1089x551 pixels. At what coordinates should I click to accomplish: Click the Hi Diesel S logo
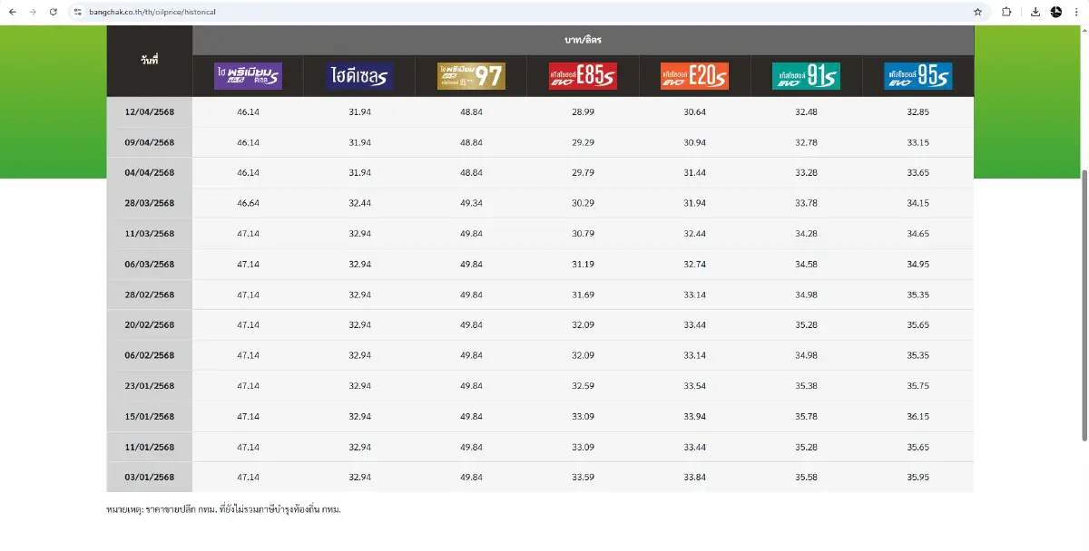[x=359, y=76]
